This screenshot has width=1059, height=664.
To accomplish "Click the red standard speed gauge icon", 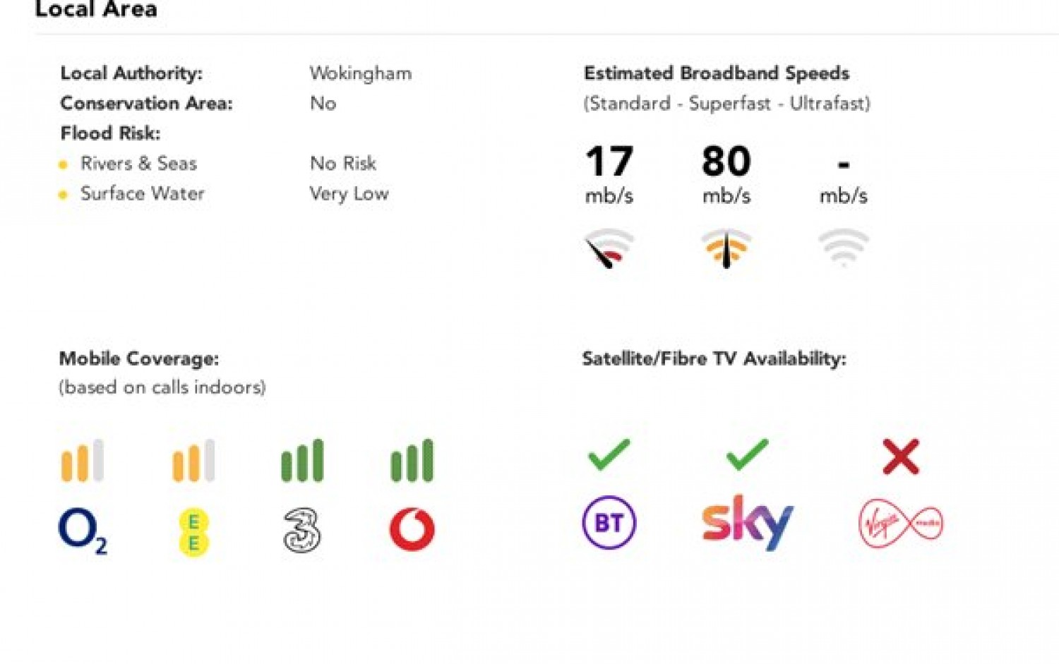I will point(609,248).
